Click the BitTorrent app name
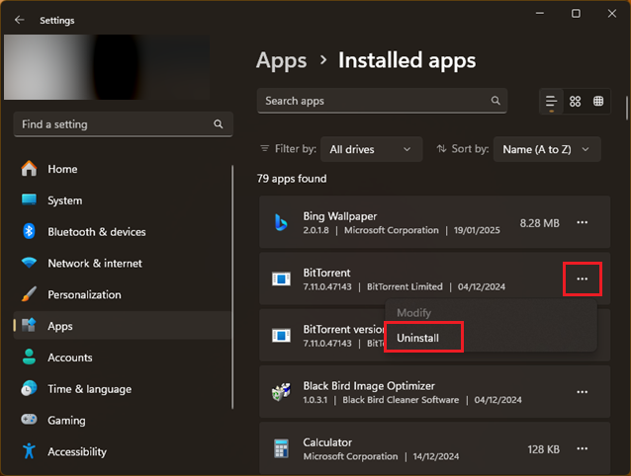The width and height of the screenshot is (631, 476). 326,273
